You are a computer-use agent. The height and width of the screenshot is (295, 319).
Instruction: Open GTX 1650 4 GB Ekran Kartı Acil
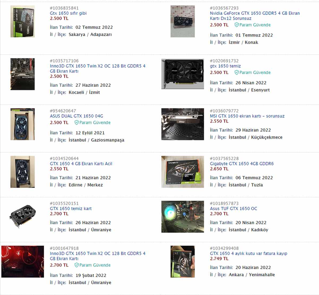point(81,164)
